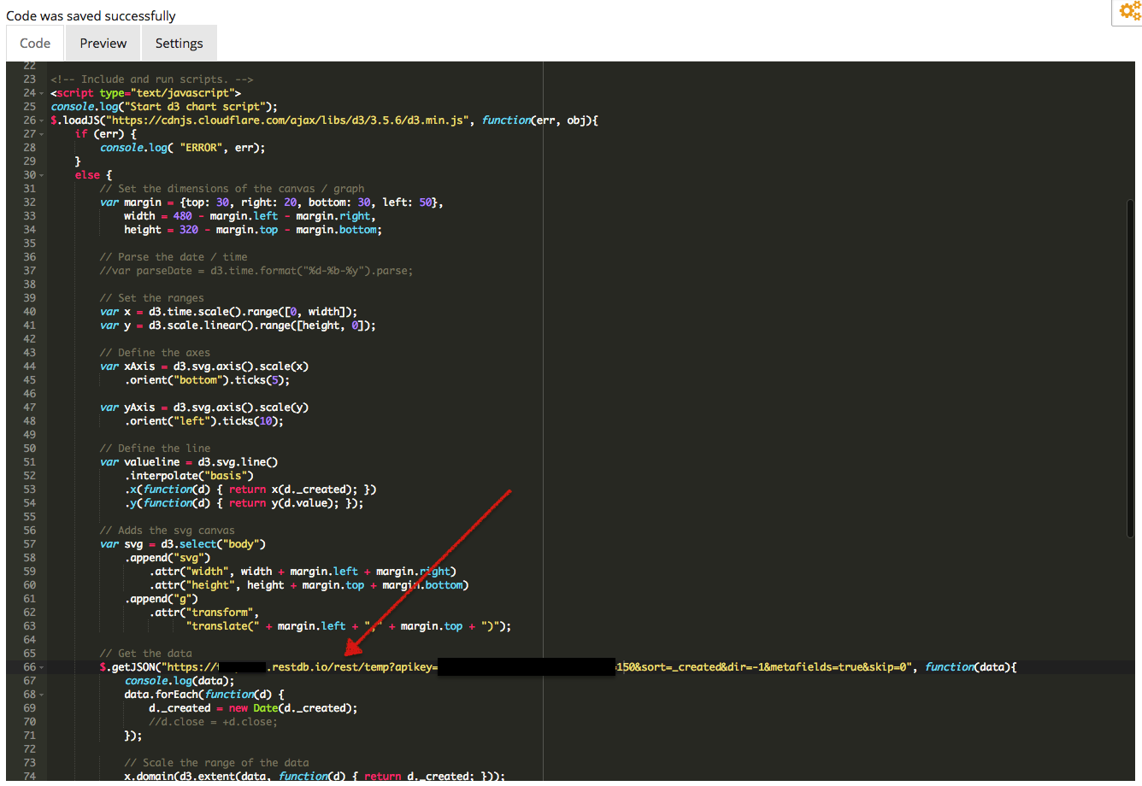Click the 'var yAxis = d3.svg.axis().scale(y)' line
1142x786 pixels.
(204, 408)
